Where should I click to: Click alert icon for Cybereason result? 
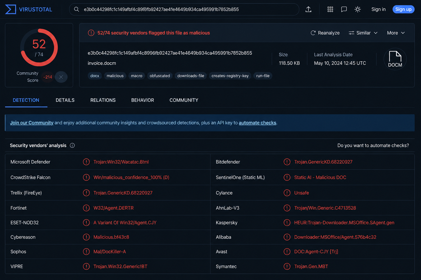click(86, 237)
